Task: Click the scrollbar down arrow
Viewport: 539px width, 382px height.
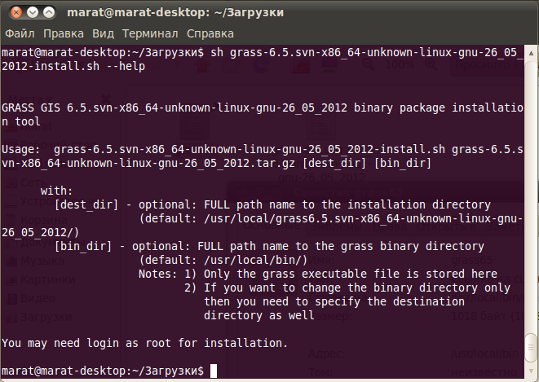Action: 531,371
